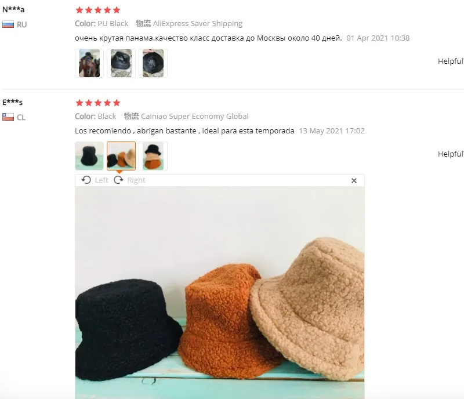The height and width of the screenshot is (399, 464).
Task: Click the Chilean flag icon
Action: 8,117
